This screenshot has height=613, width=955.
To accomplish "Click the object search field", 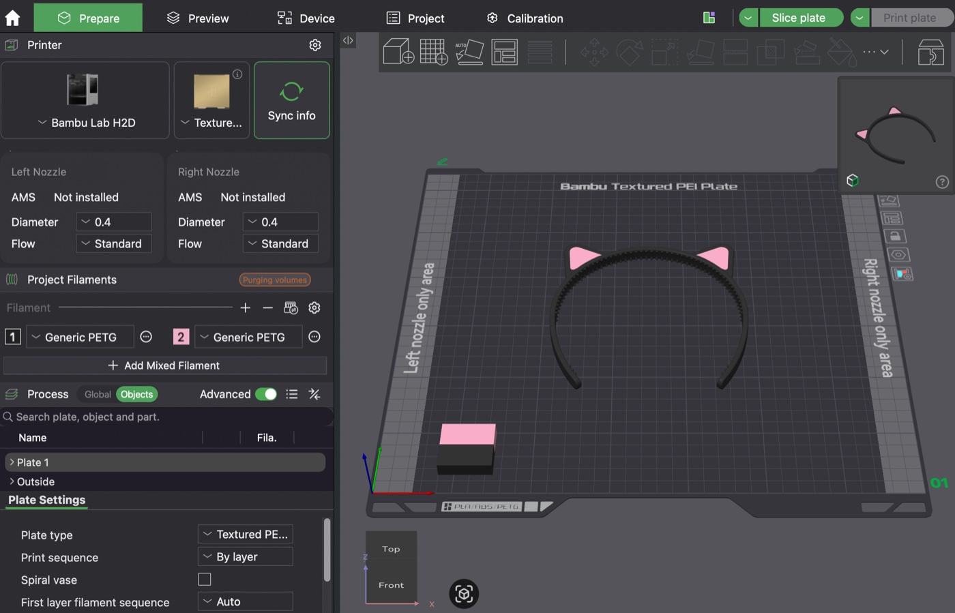I will click(x=166, y=417).
